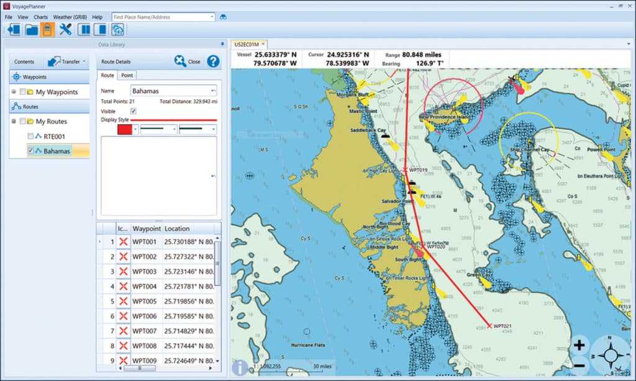Open the Transfer dropdown arrow
Image resolution: width=636 pixels, height=381 pixels.
[x=84, y=61]
